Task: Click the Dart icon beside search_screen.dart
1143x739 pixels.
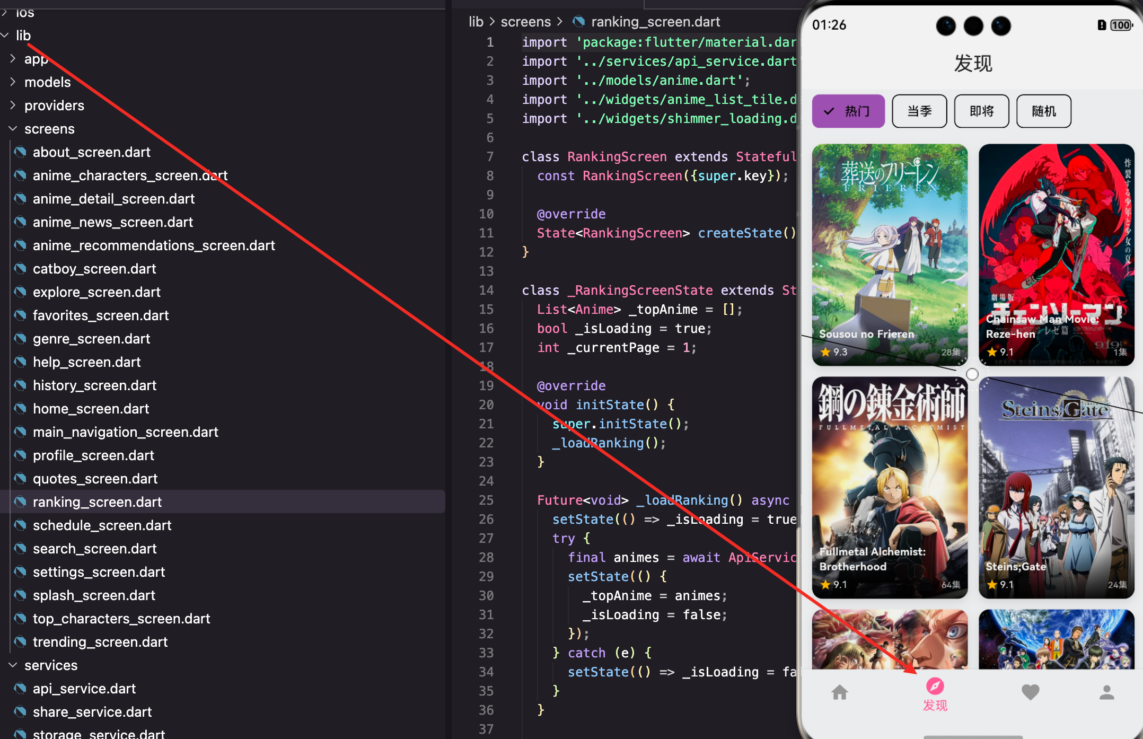Action: (20, 549)
